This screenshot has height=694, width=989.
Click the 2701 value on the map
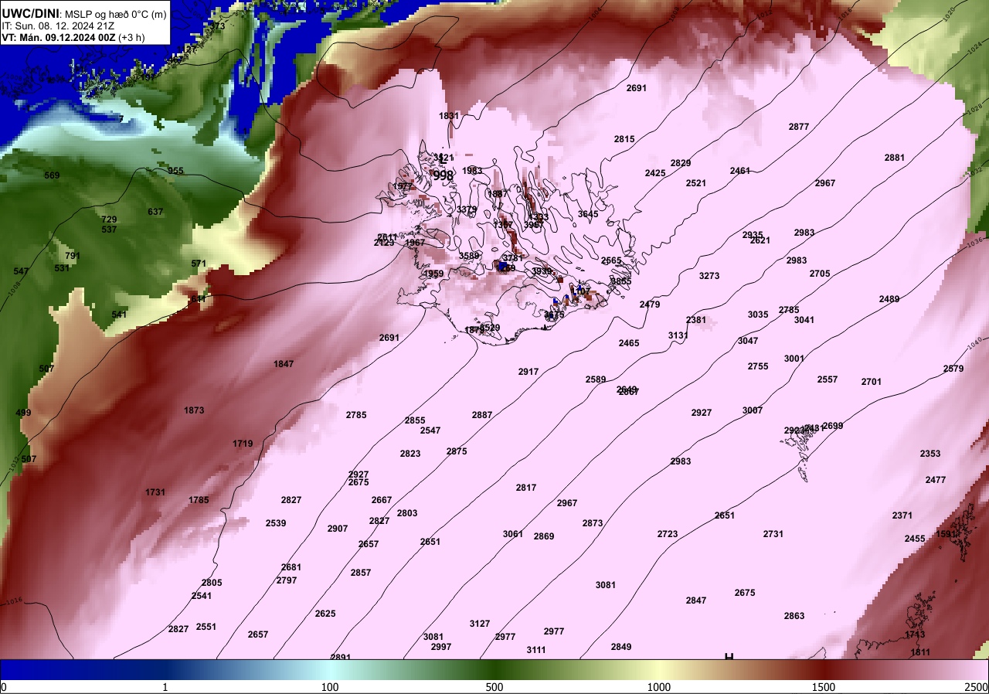tap(872, 382)
